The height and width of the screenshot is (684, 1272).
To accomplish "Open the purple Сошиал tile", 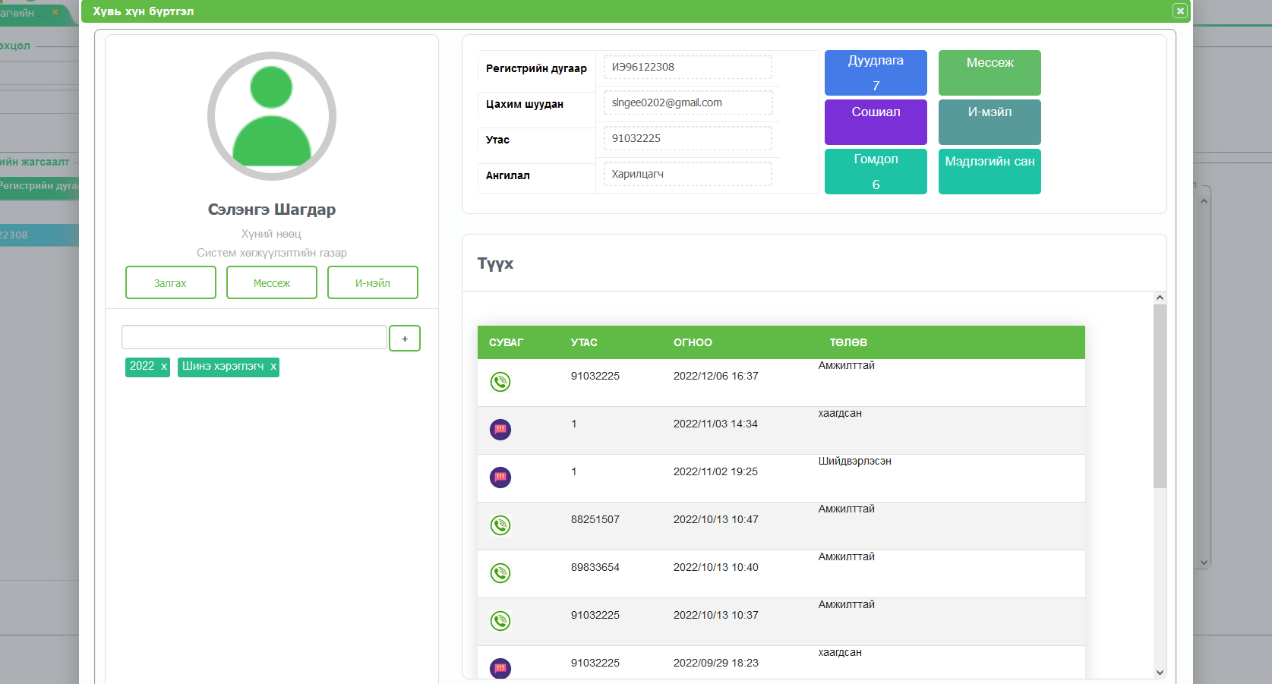I will [876, 122].
